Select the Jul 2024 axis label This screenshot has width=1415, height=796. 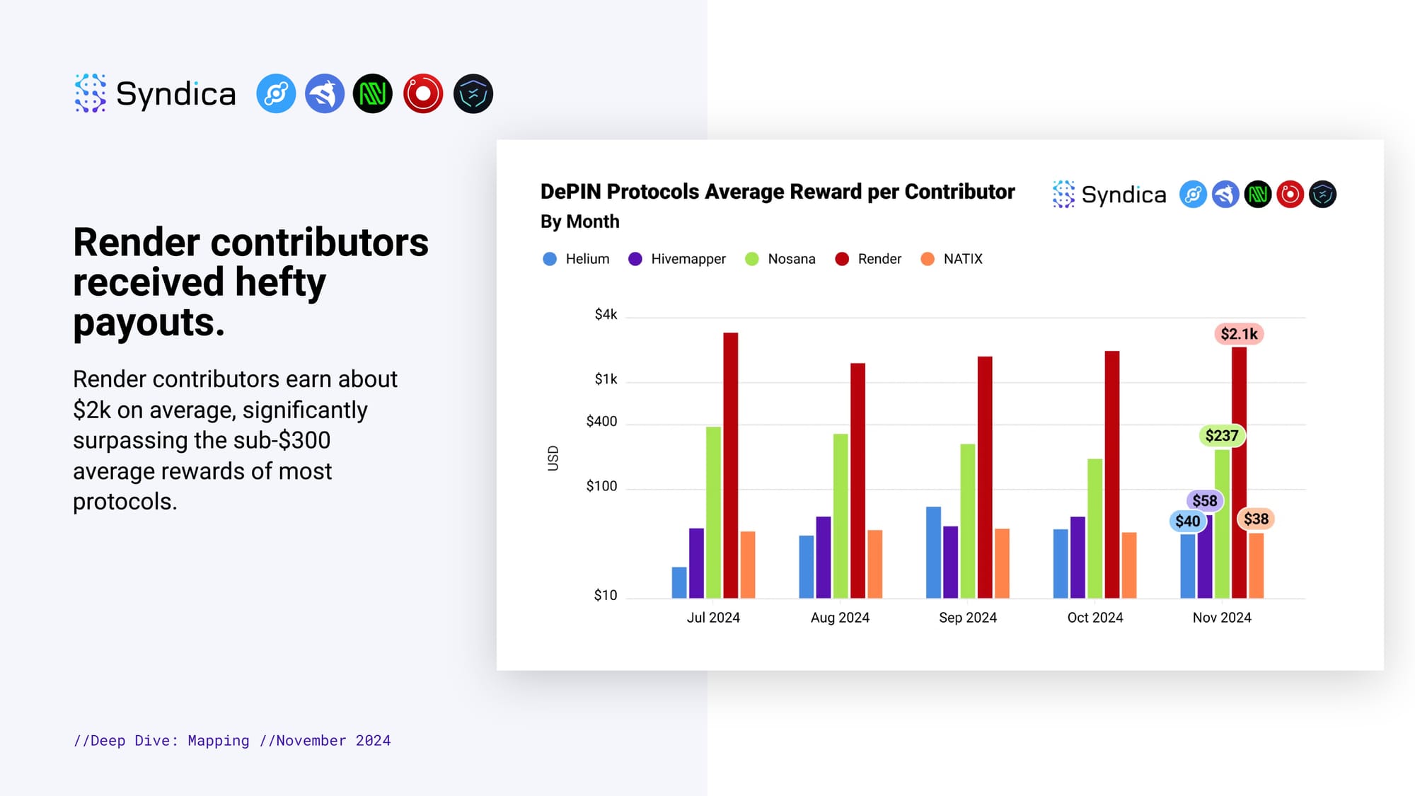coord(713,618)
